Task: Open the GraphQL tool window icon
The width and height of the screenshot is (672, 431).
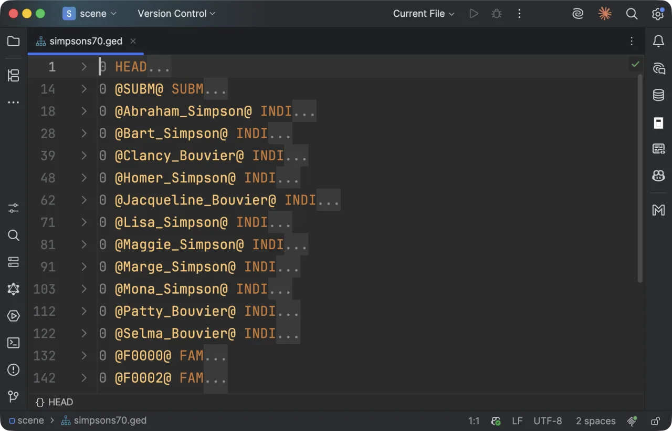Action: (x=14, y=289)
